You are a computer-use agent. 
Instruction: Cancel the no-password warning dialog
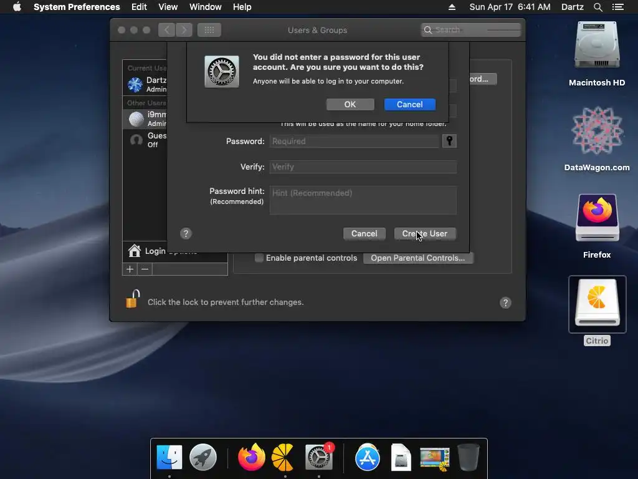pyautogui.click(x=410, y=104)
